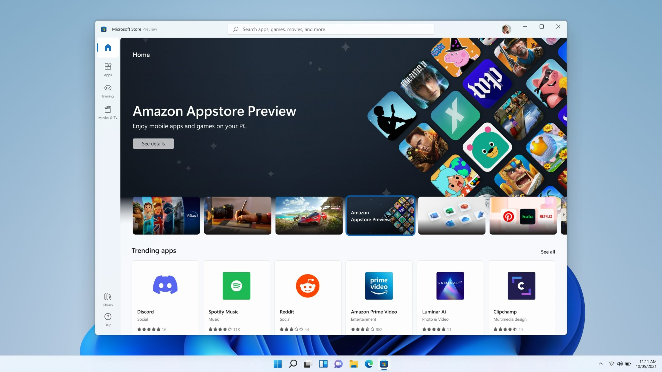Click Luminar AI icon in Trending apps
Viewport: 662px width, 372px height.
(x=450, y=286)
